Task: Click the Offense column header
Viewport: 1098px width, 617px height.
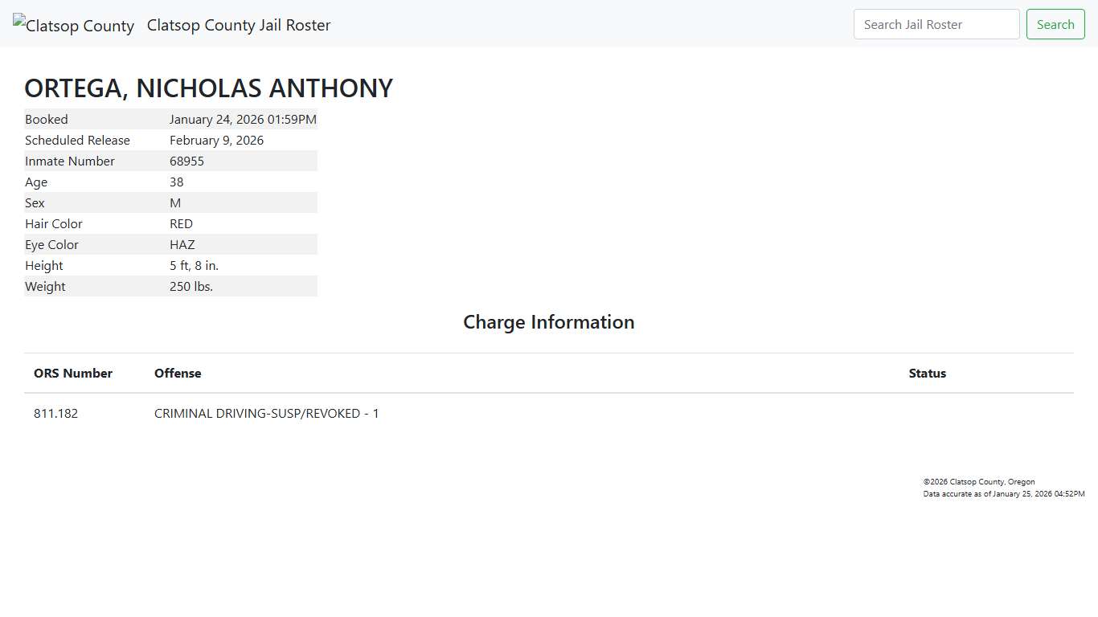Action: (x=178, y=373)
